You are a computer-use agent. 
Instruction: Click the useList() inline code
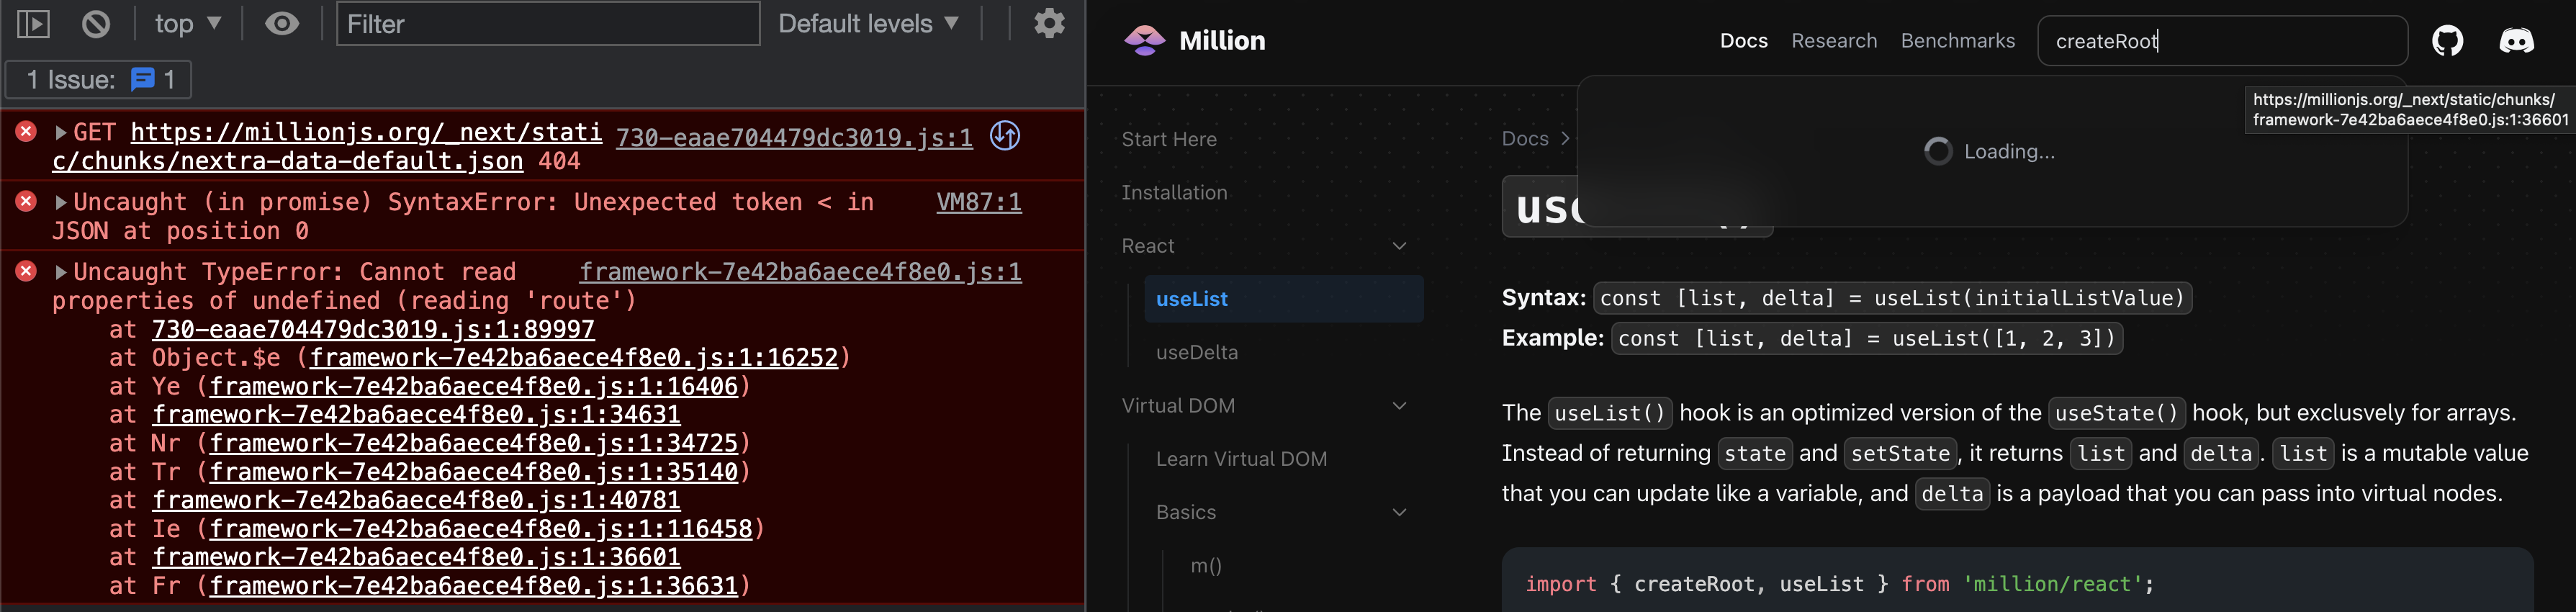pos(1610,413)
